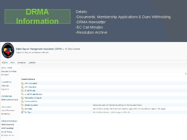Image resolution: width=187 pixels, height=140 pixels.
Task: Open EC Call Minutes Pre-2016 library
Action: 33,94
